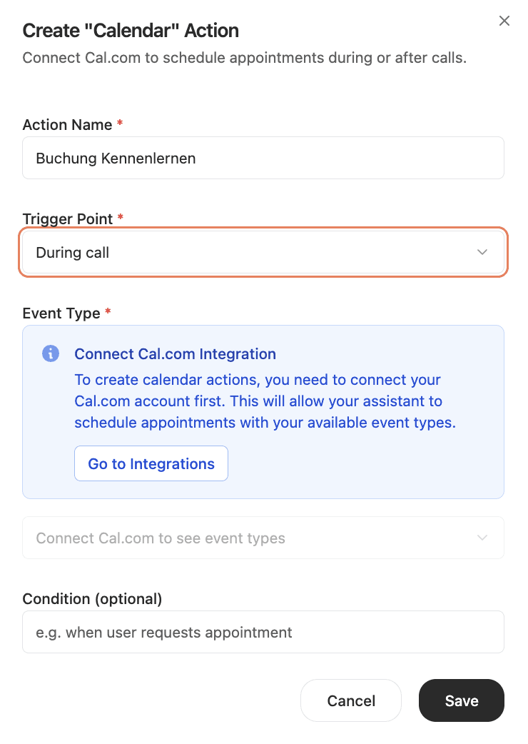Cancel the calendar action creation
The width and height of the screenshot is (528, 744).
tap(351, 700)
